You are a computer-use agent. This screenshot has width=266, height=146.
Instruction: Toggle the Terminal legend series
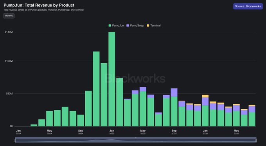coord(153,25)
